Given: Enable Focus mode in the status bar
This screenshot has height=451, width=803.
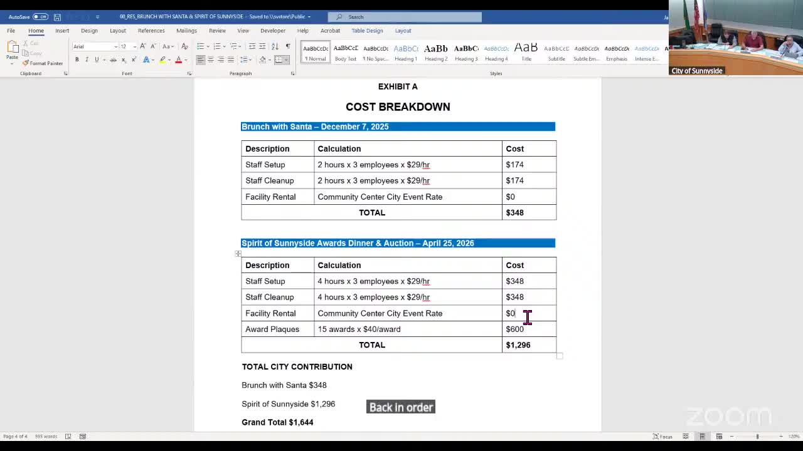Looking at the screenshot, I should (662, 437).
